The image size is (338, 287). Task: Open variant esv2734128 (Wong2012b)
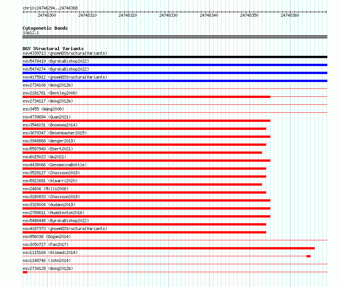pos(48,268)
